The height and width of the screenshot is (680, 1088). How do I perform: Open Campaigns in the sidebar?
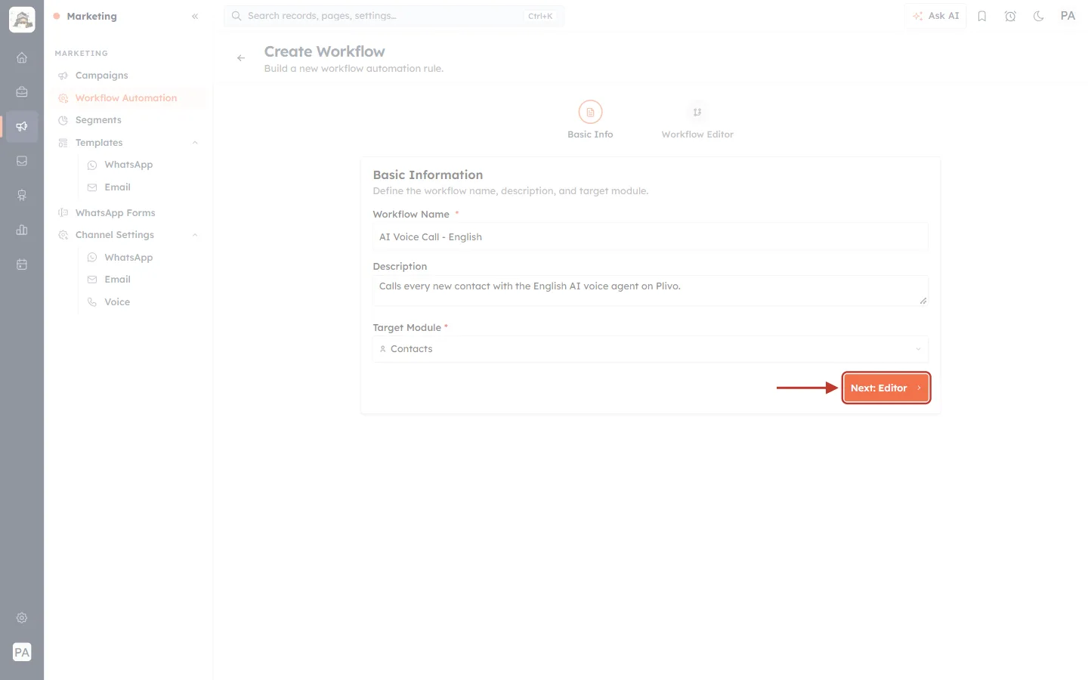[x=128, y=76]
